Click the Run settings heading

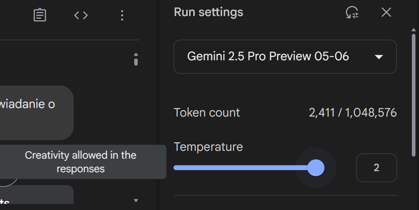point(208,12)
